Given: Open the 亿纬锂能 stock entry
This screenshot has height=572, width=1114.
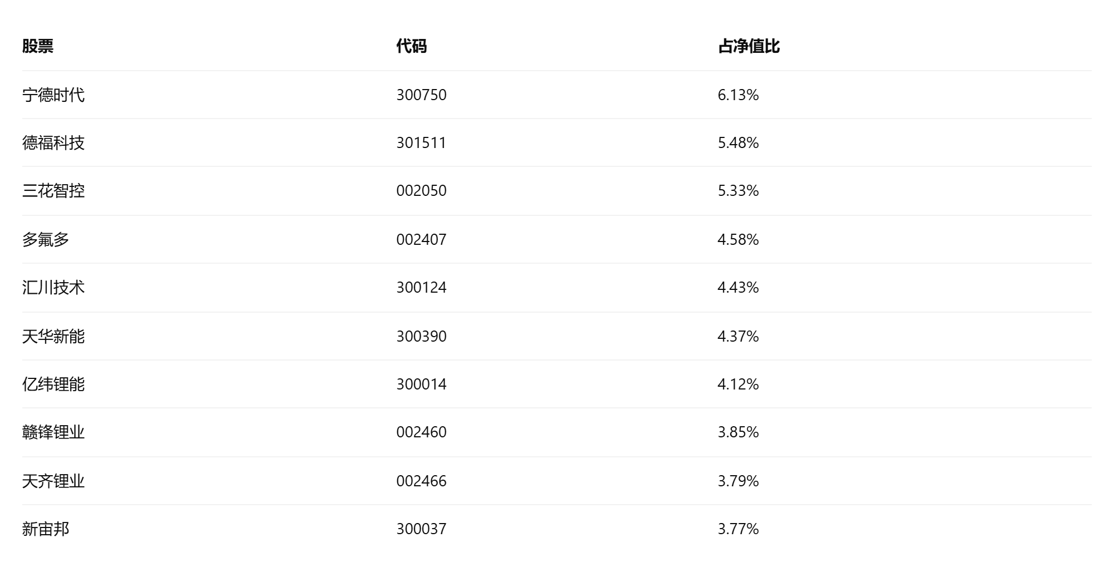Looking at the screenshot, I should 53,384.
